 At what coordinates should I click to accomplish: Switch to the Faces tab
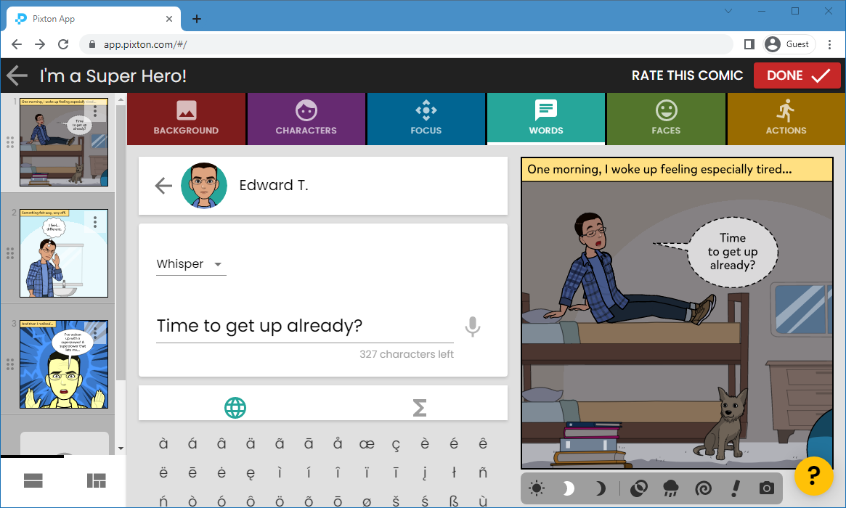[x=666, y=119]
